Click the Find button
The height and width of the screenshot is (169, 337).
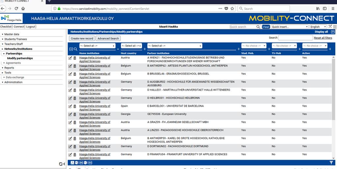[x=266, y=27]
